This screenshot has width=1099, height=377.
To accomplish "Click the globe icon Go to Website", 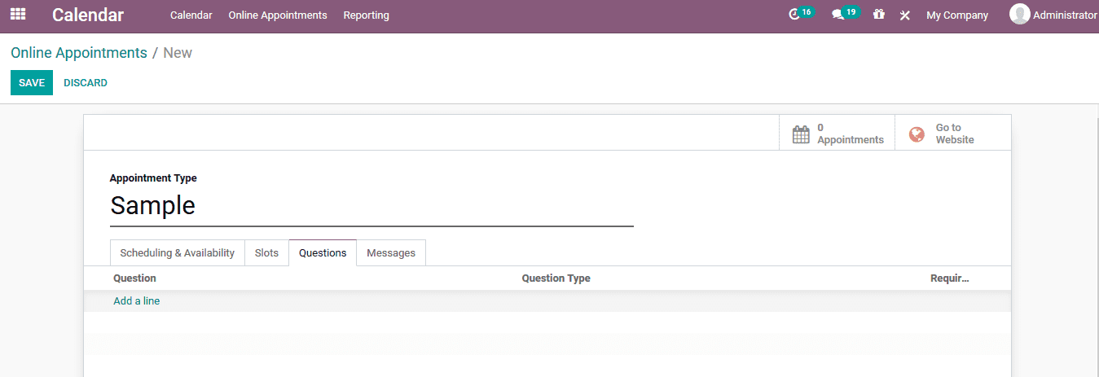I will tap(917, 134).
